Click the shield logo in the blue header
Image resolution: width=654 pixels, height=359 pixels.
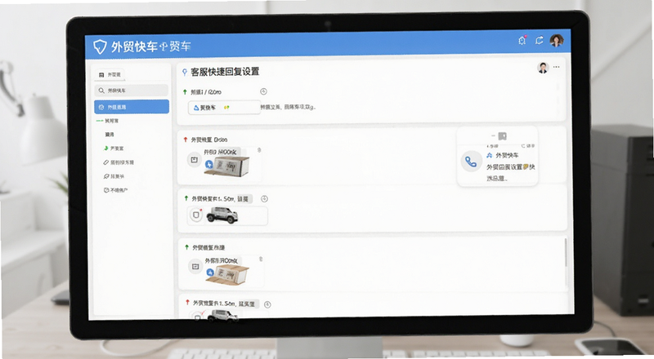click(100, 47)
